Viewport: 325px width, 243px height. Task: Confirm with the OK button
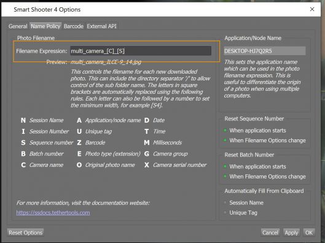tap(309, 233)
